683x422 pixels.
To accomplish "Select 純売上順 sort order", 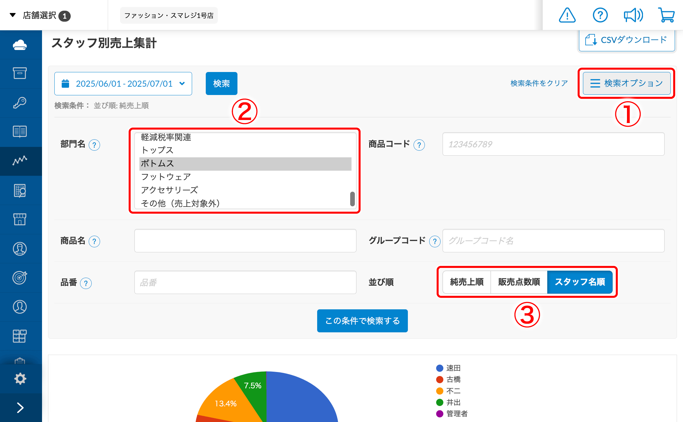I will pyautogui.click(x=467, y=282).
